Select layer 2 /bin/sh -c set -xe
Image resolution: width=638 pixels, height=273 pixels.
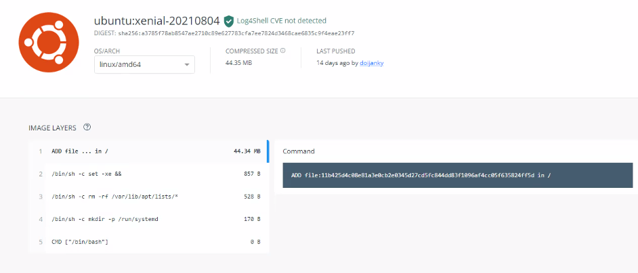click(148, 174)
